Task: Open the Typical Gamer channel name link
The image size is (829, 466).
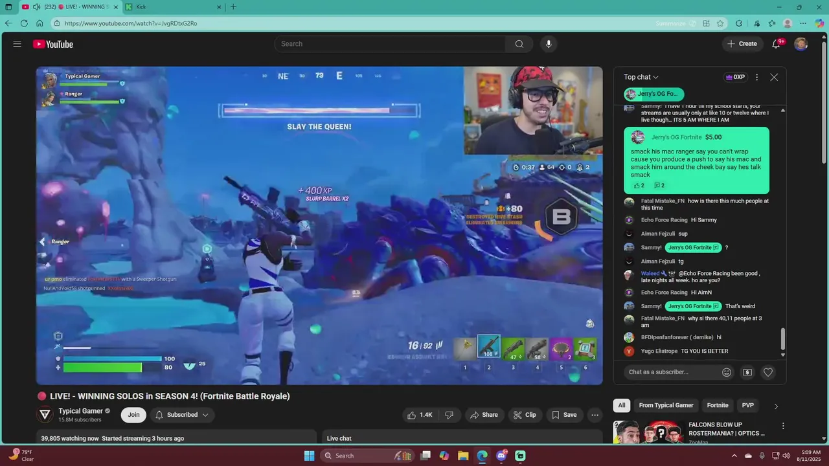Action: 81,411
